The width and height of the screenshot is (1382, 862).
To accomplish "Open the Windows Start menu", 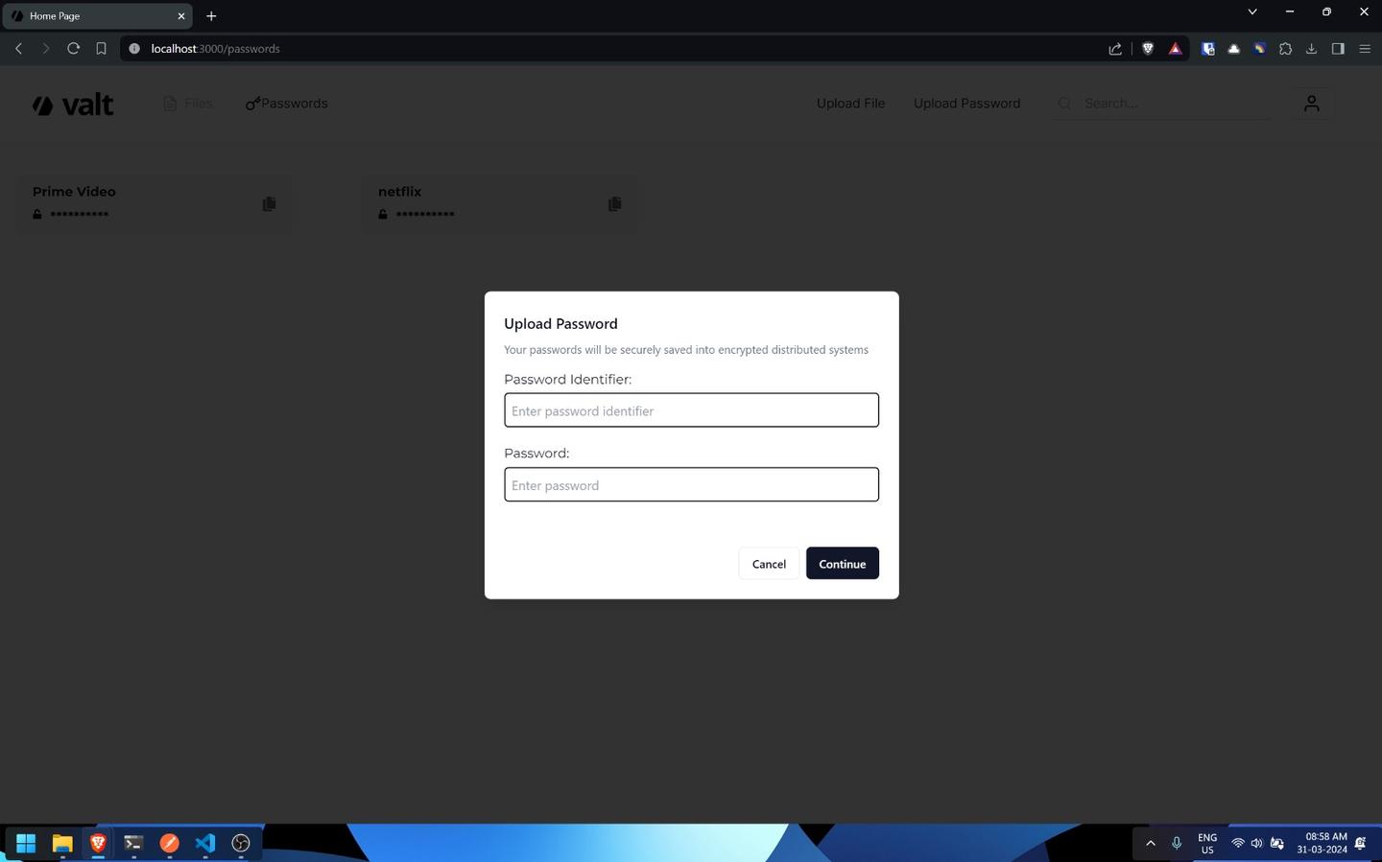I will [x=26, y=843].
